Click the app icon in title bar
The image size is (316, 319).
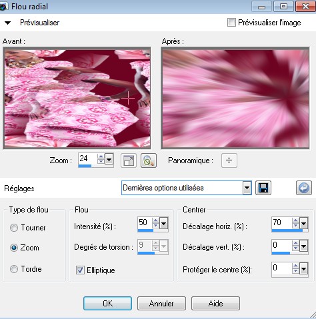pyautogui.click(x=3, y=7)
